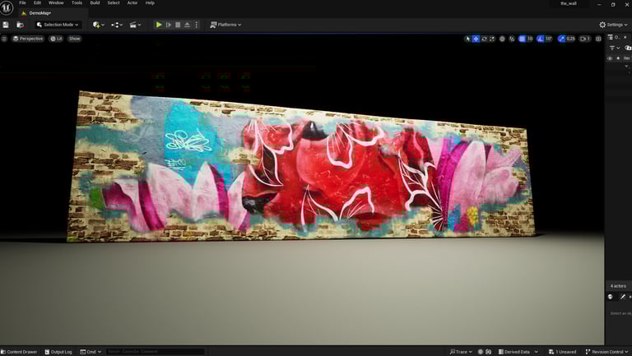Screen dimensions: 632x356
Task: Open the Revision Control dropdown
Action: click(x=606, y=352)
